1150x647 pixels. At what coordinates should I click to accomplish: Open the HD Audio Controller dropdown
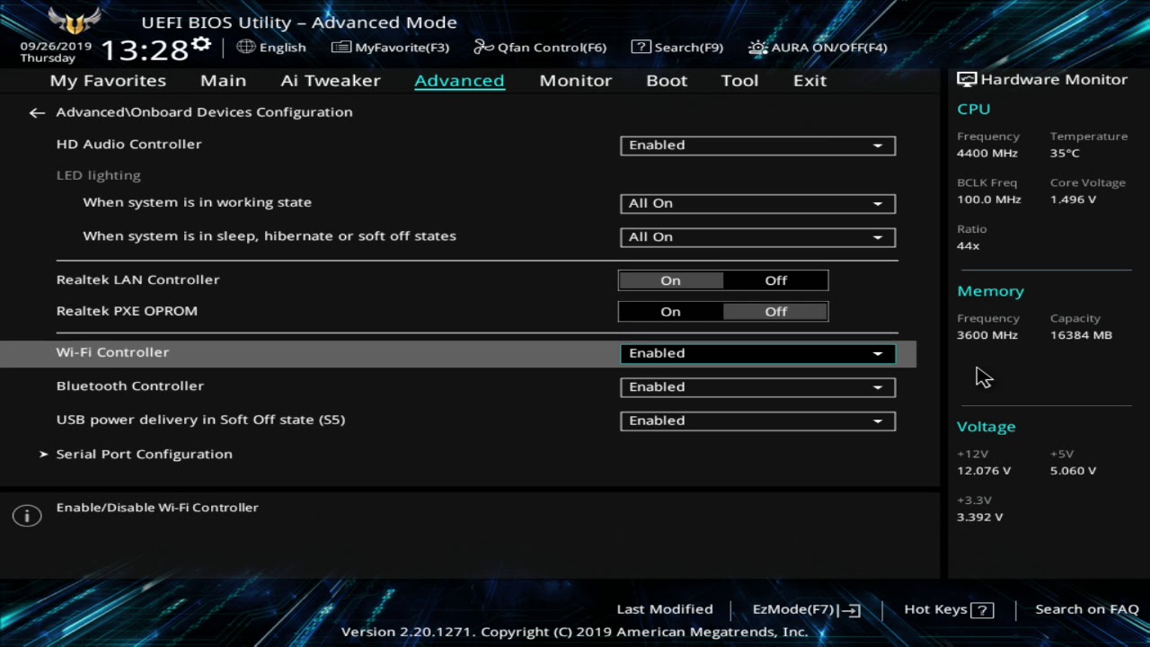click(x=757, y=145)
